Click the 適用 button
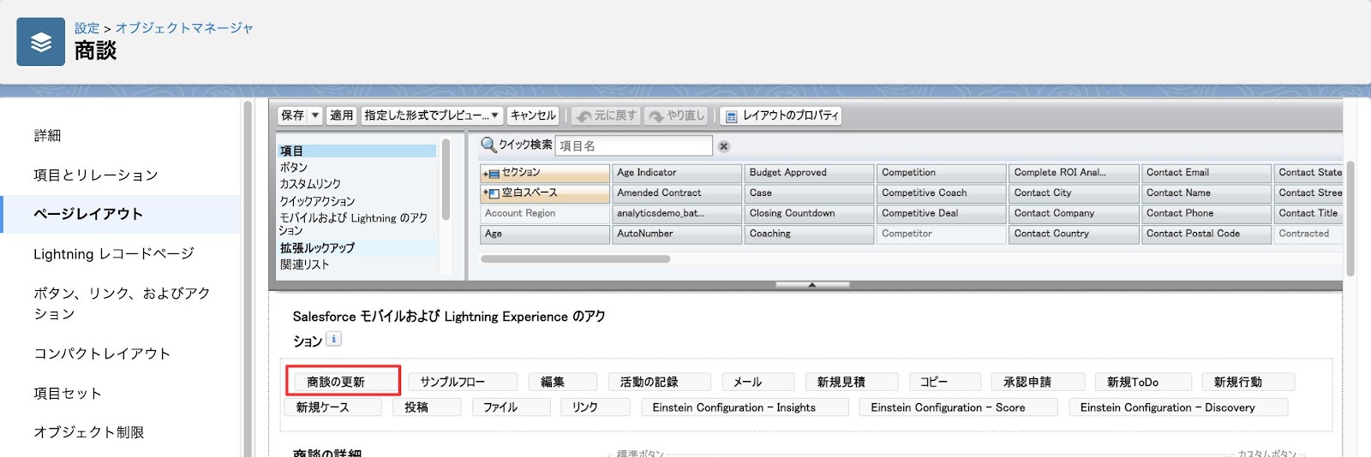The height and width of the screenshot is (457, 1371). click(x=341, y=116)
